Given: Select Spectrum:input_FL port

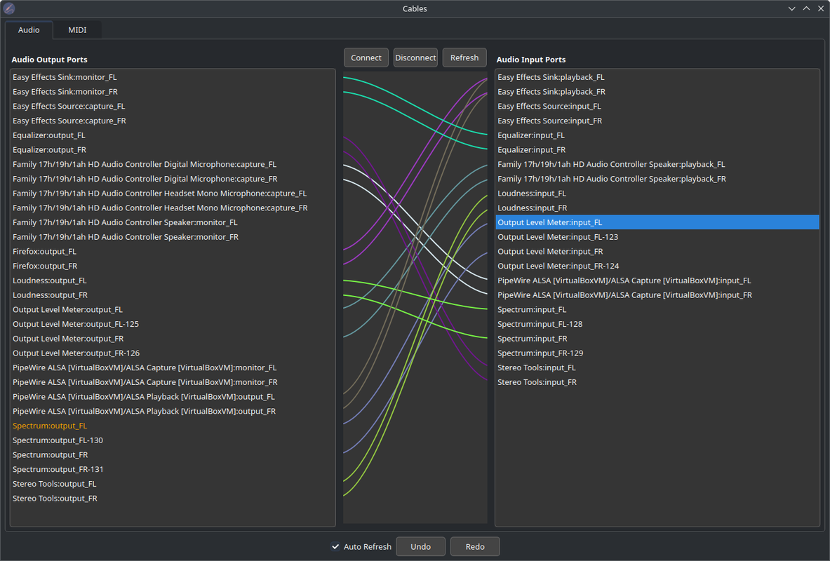Looking at the screenshot, I should coord(657,310).
